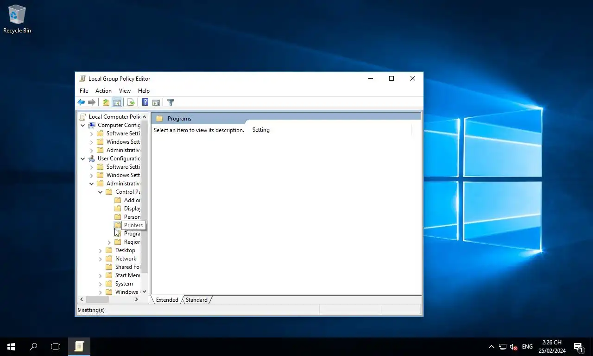This screenshot has height=356, width=593.
Task: Open the File menu
Action: 84,91
